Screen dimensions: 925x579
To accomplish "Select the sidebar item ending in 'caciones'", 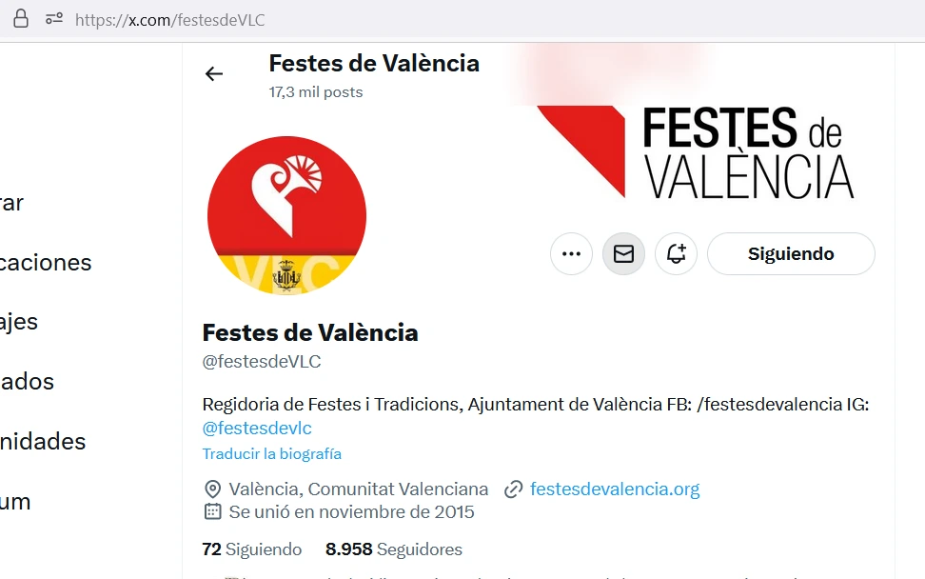I will (x=46, y=262).
